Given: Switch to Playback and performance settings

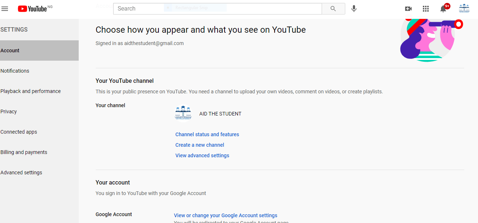Looking at the screenshot, I should [x=30, y=91].
